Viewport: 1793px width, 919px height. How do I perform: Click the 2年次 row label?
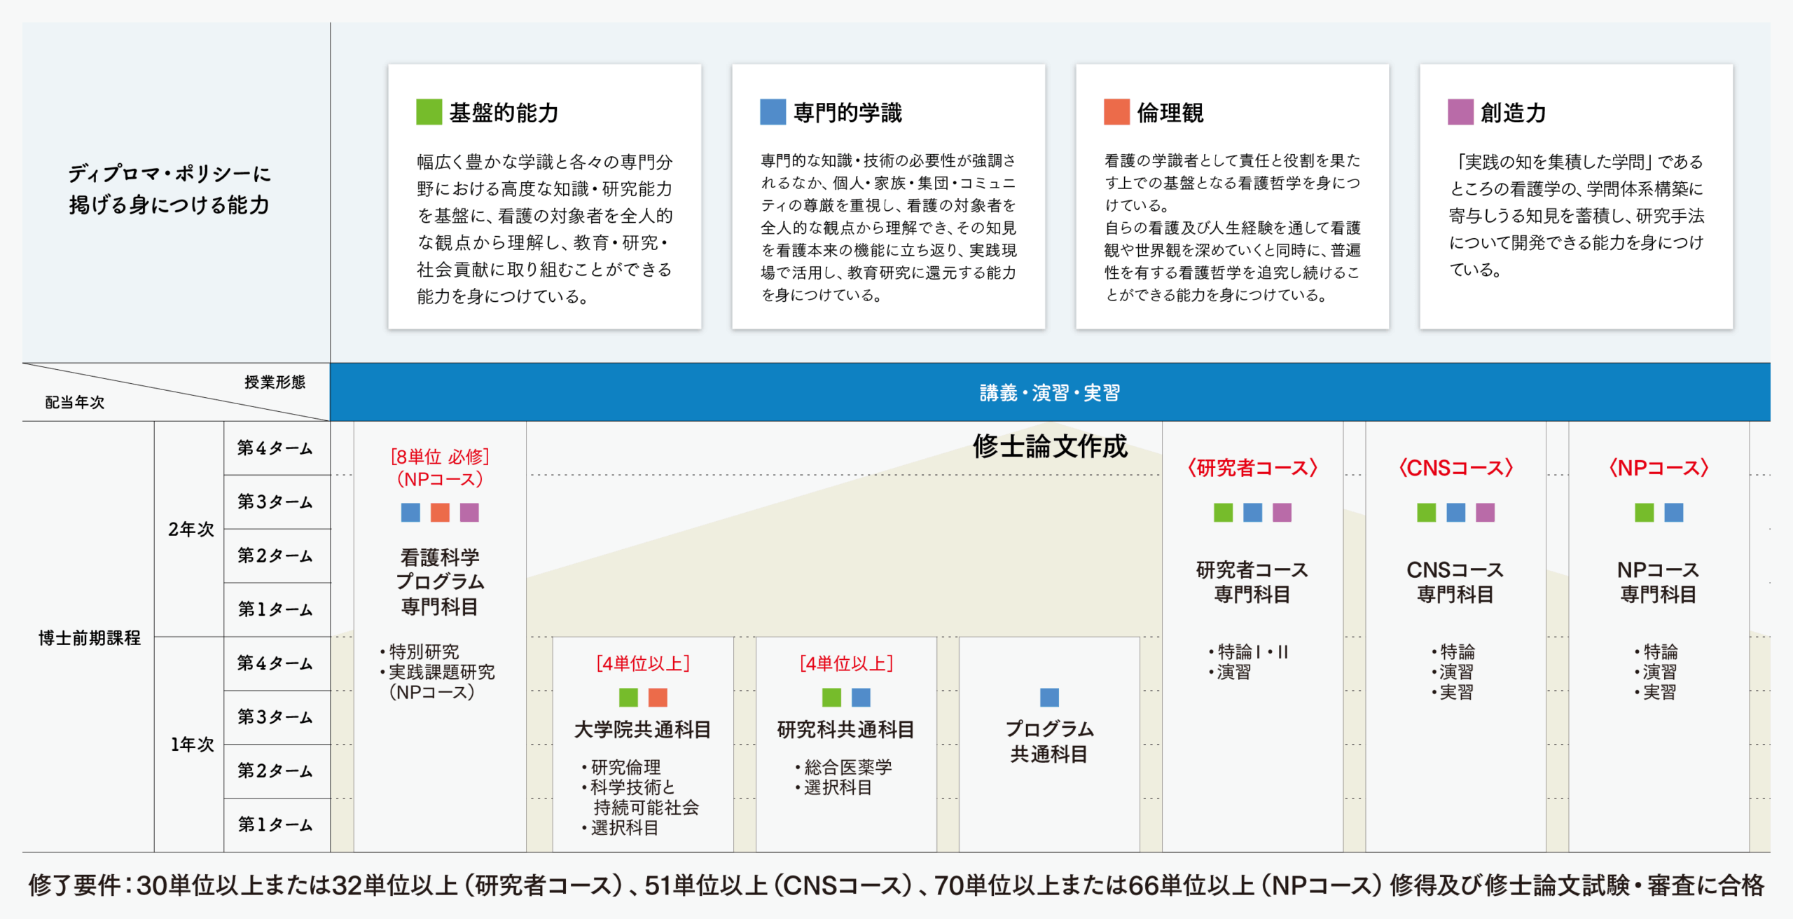pyautogui.click(x=191, y=529)
